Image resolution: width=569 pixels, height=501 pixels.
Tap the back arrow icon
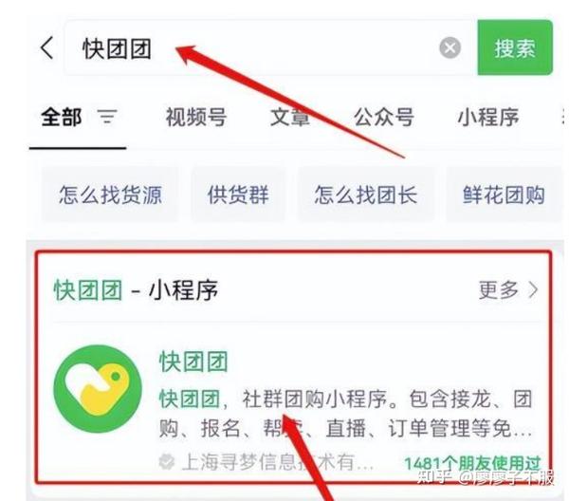(46, 47)
